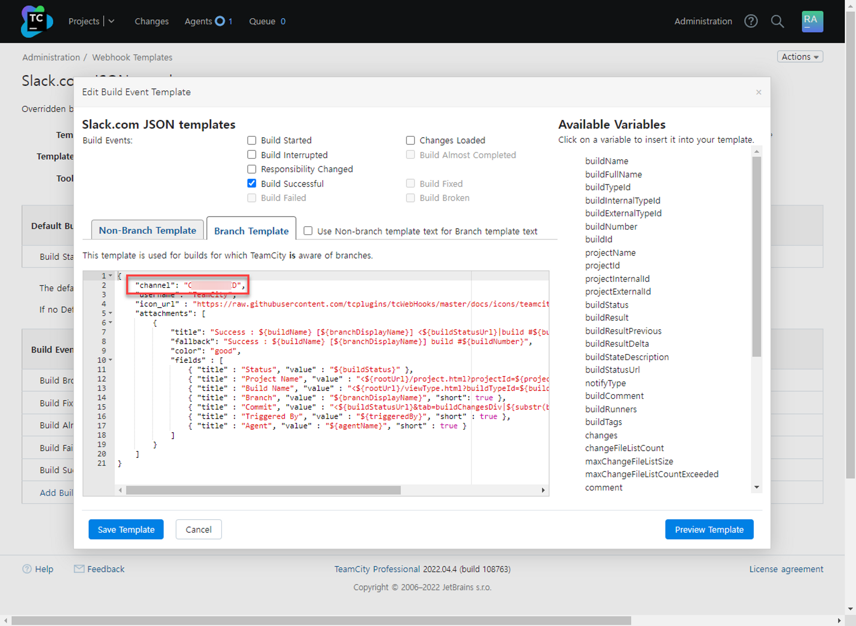Close the Edit Build Event Template dialog

[758, 92]
